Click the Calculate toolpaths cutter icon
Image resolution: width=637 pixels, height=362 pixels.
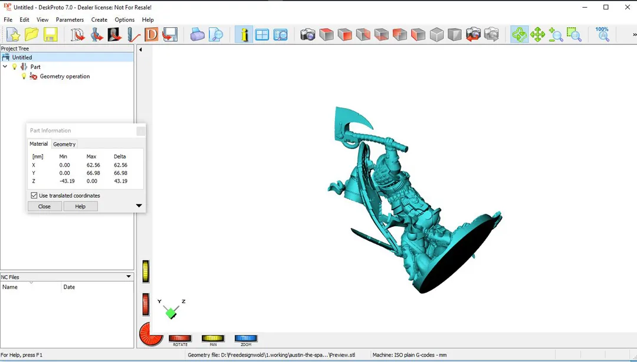click(133, 35)
